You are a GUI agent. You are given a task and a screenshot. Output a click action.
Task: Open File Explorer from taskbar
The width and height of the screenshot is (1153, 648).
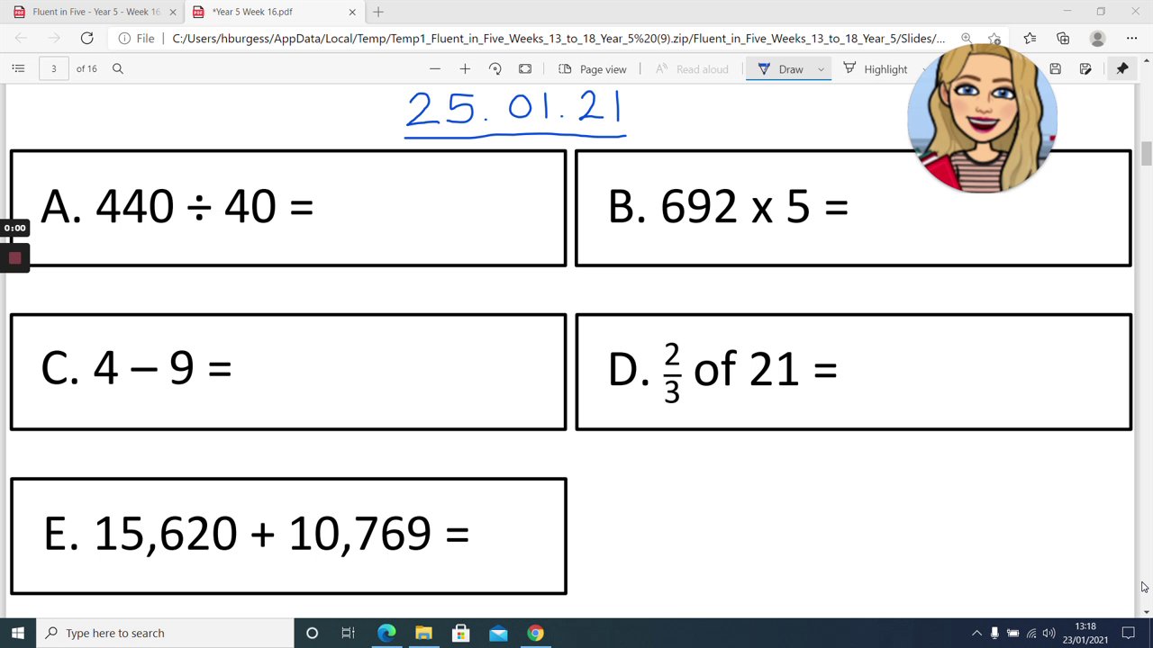(423, 634)
